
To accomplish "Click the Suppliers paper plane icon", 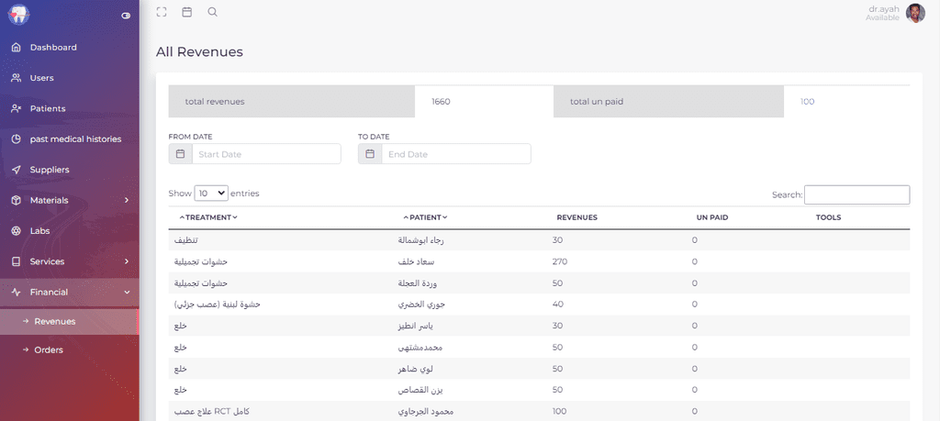I will point(17,170).
